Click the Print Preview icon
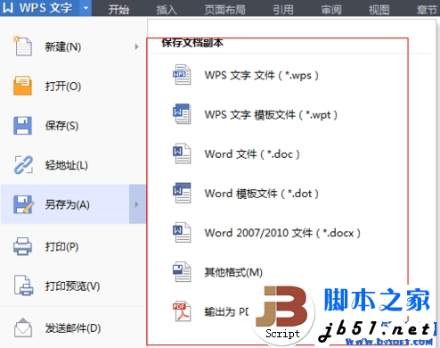 click(x=23, y=286)
